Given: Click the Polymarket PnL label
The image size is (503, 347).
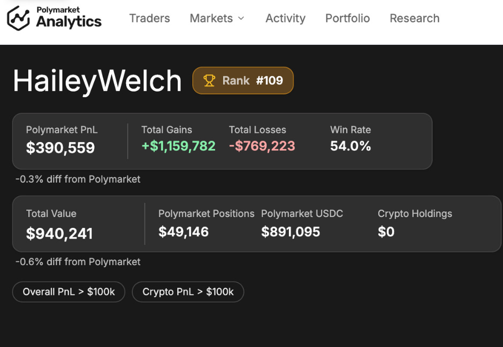Looking at the screenshot, I should click(62, 130).
